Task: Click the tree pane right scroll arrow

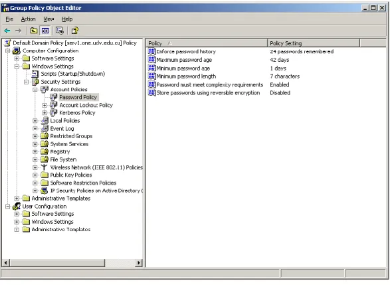Action: pyautogui.click(x=139, y=262)
